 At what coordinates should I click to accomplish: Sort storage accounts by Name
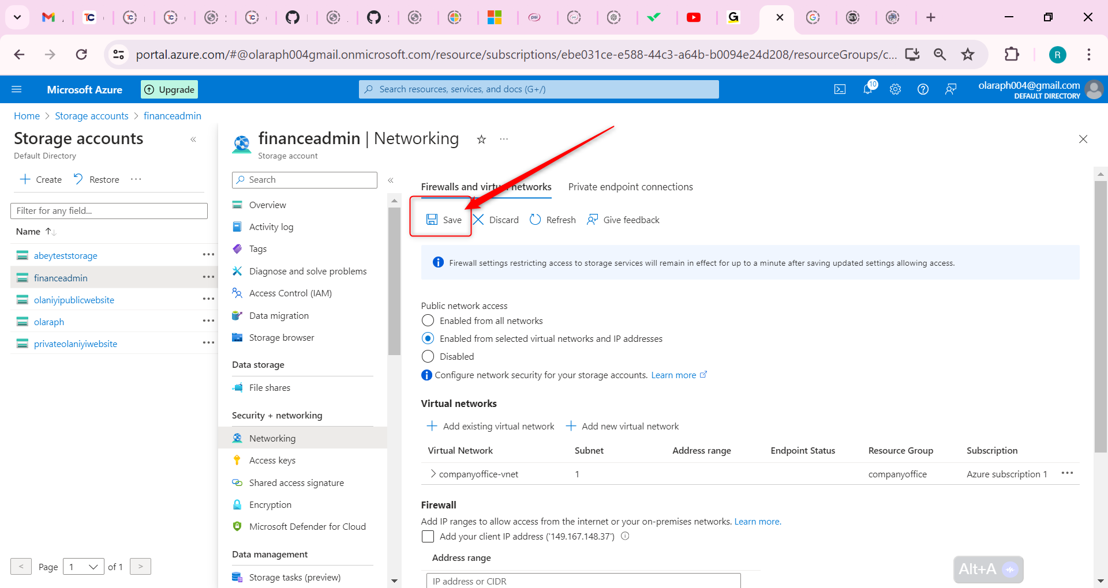36,232
